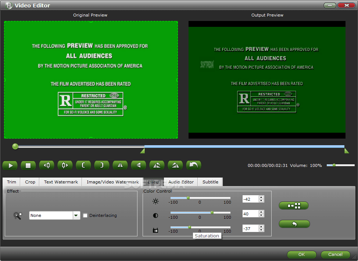Viewport: 358px width, 261px height.
Task: Switch to the Subtitle tab
Action: pos(210,182)
